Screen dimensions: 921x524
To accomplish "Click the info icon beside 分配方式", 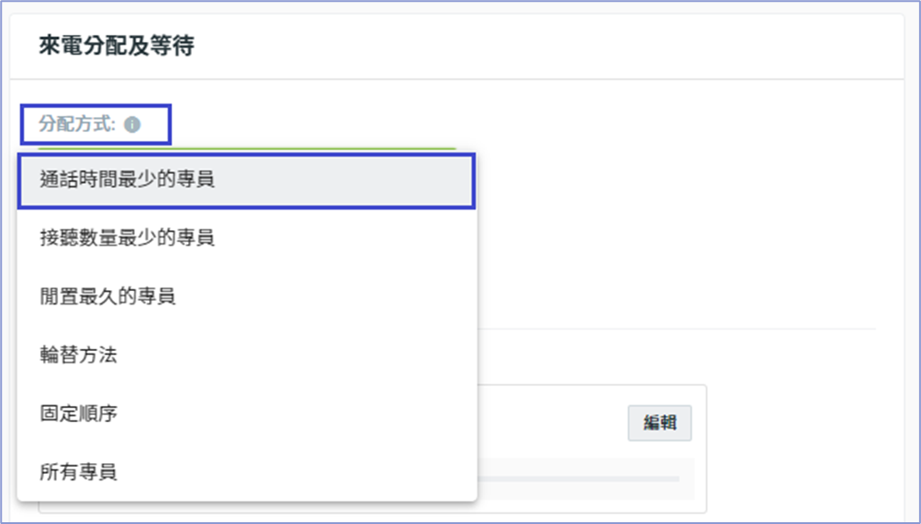I will tap(132, 125).
